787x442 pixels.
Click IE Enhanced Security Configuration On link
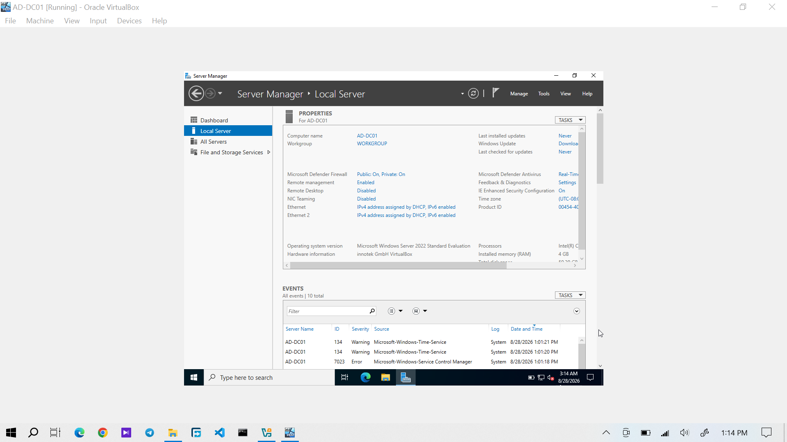(562, 191)
